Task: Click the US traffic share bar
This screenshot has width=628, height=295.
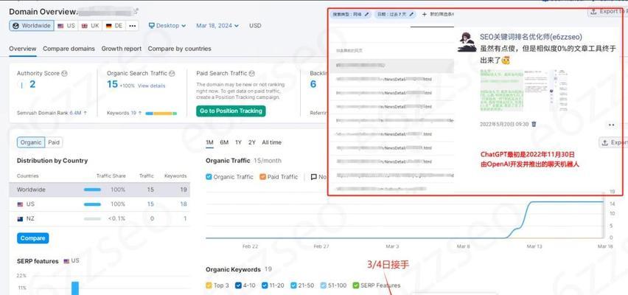Action: point(92,204)
